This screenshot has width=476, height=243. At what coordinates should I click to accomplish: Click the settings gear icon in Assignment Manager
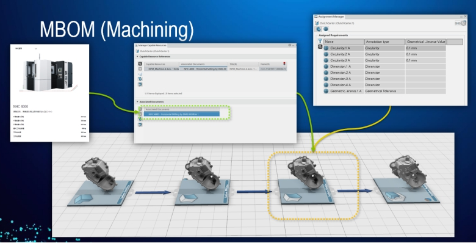[x=464, y=23]
